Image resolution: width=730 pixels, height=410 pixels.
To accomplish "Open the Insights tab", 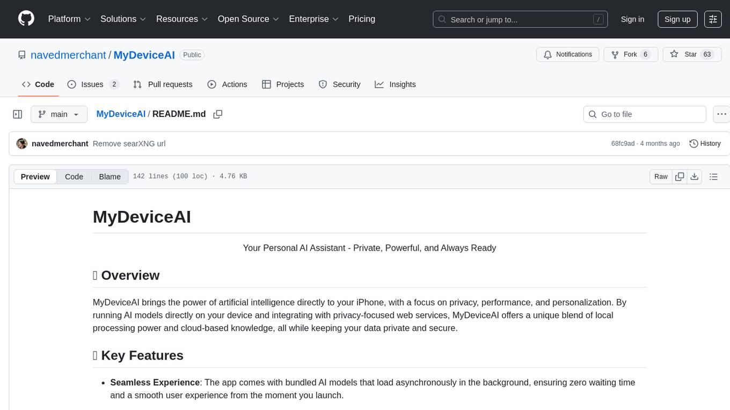I will tap(395, 84).
